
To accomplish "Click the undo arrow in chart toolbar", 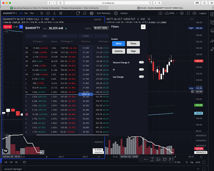I will [x=67, y=13].
